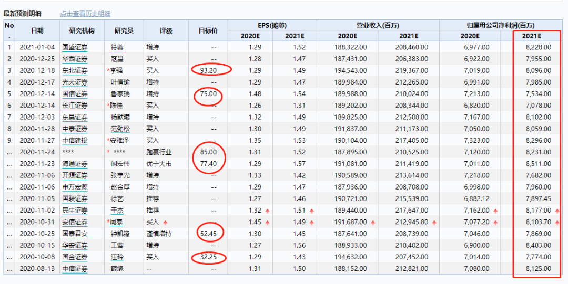Click the 研究机构 column header
This screenshot has width=568, height=284.
[82, 31]
